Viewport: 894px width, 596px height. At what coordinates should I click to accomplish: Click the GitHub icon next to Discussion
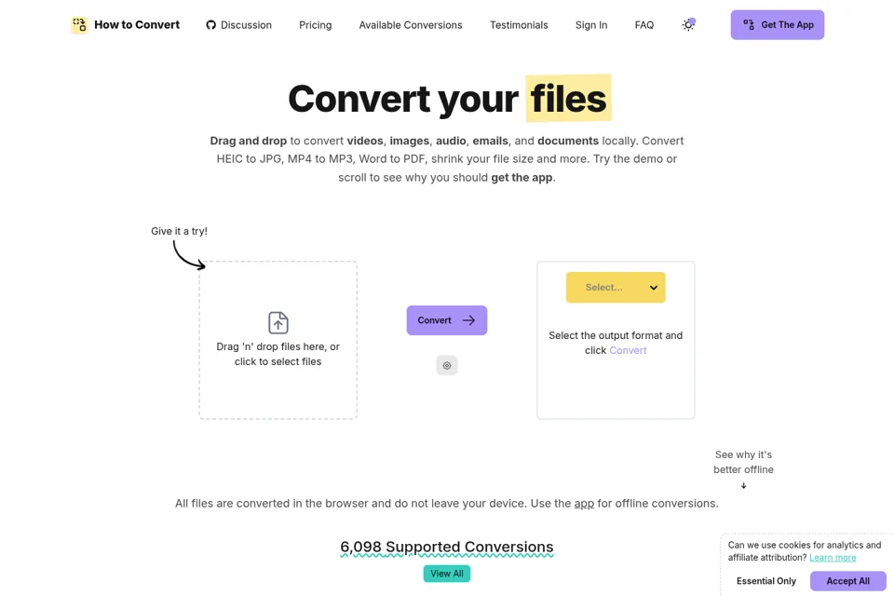(x=211, y=25)
